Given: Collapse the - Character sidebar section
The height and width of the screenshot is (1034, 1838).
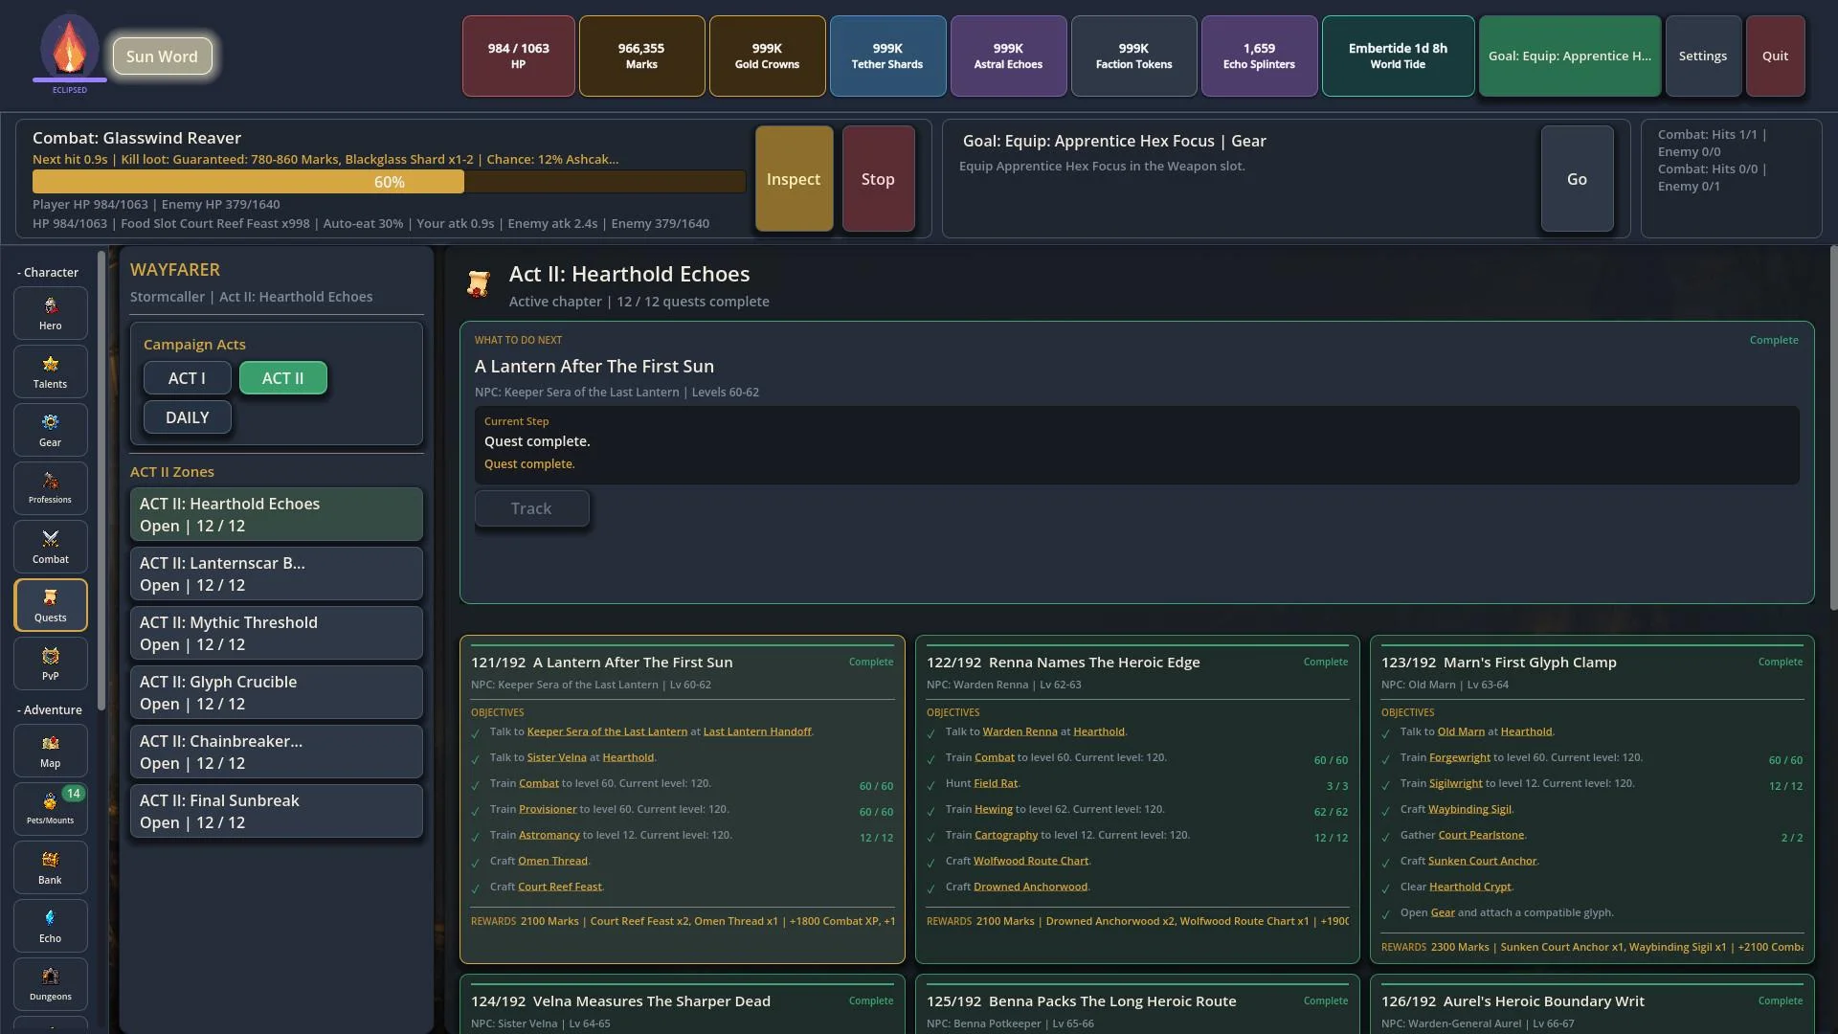Looking at the screenshot, I should 48,272.
